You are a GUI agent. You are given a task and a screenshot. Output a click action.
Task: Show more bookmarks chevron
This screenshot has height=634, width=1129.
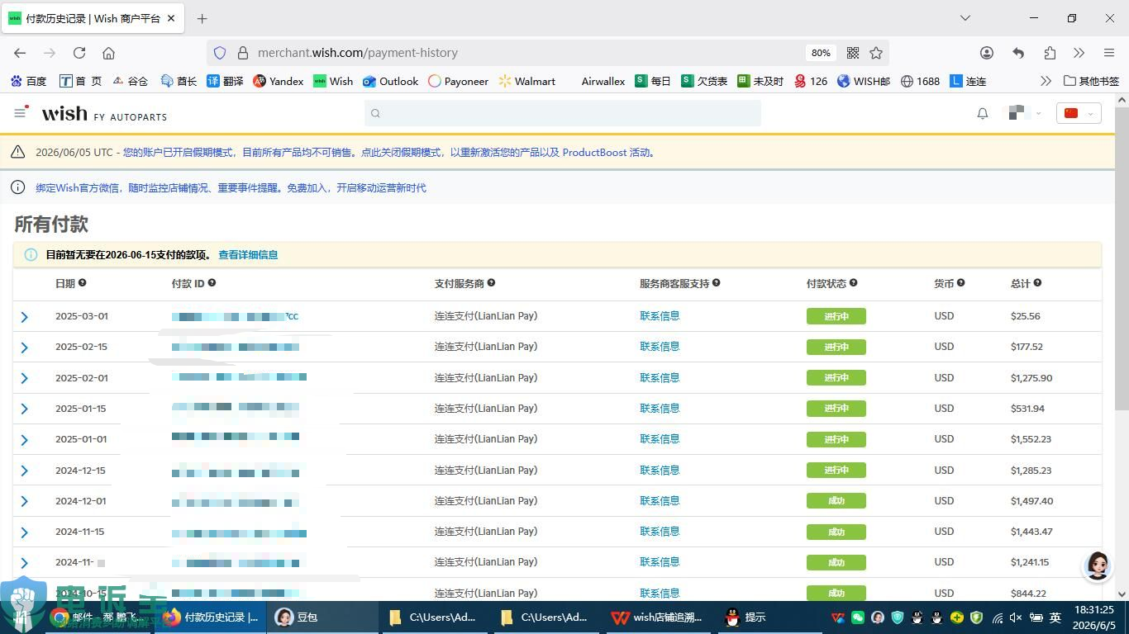pyautogui.click(x=1046, y=81)
